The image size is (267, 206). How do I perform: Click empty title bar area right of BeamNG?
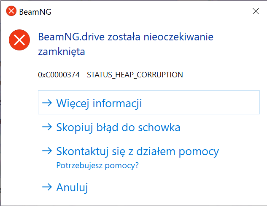[148, 12]
